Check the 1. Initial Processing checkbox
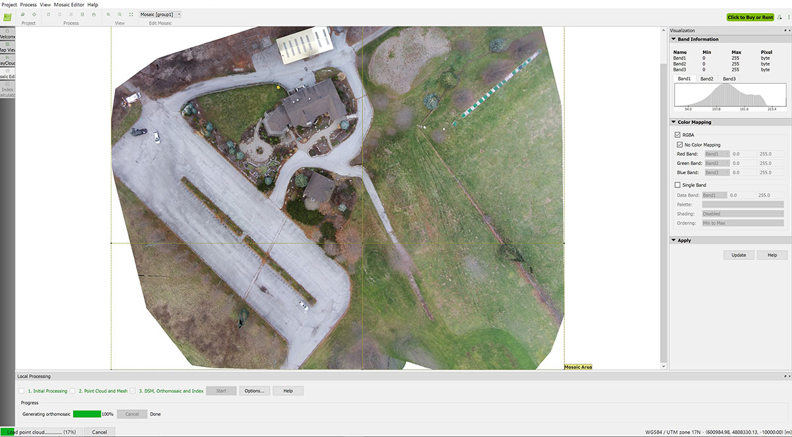The width and height of the screenshot is (792, 437). (x=22, y=391)
